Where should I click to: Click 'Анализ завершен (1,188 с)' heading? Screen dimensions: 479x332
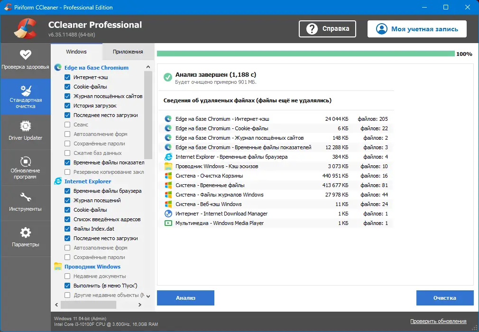tap(216, 74)
